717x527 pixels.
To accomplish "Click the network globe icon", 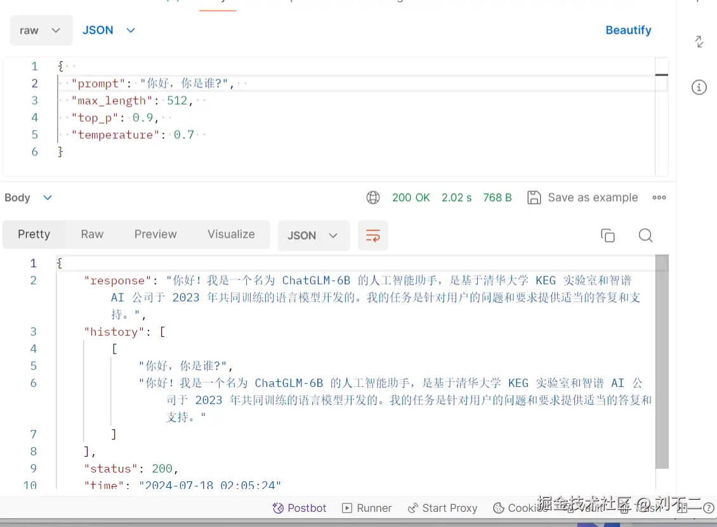I will [373, 197].
